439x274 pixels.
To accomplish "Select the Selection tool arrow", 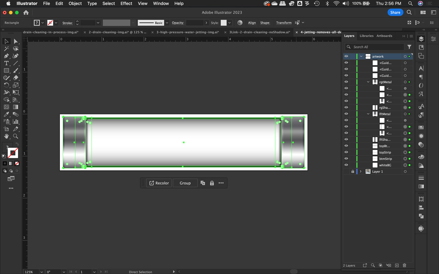I will tap(6, 41).
